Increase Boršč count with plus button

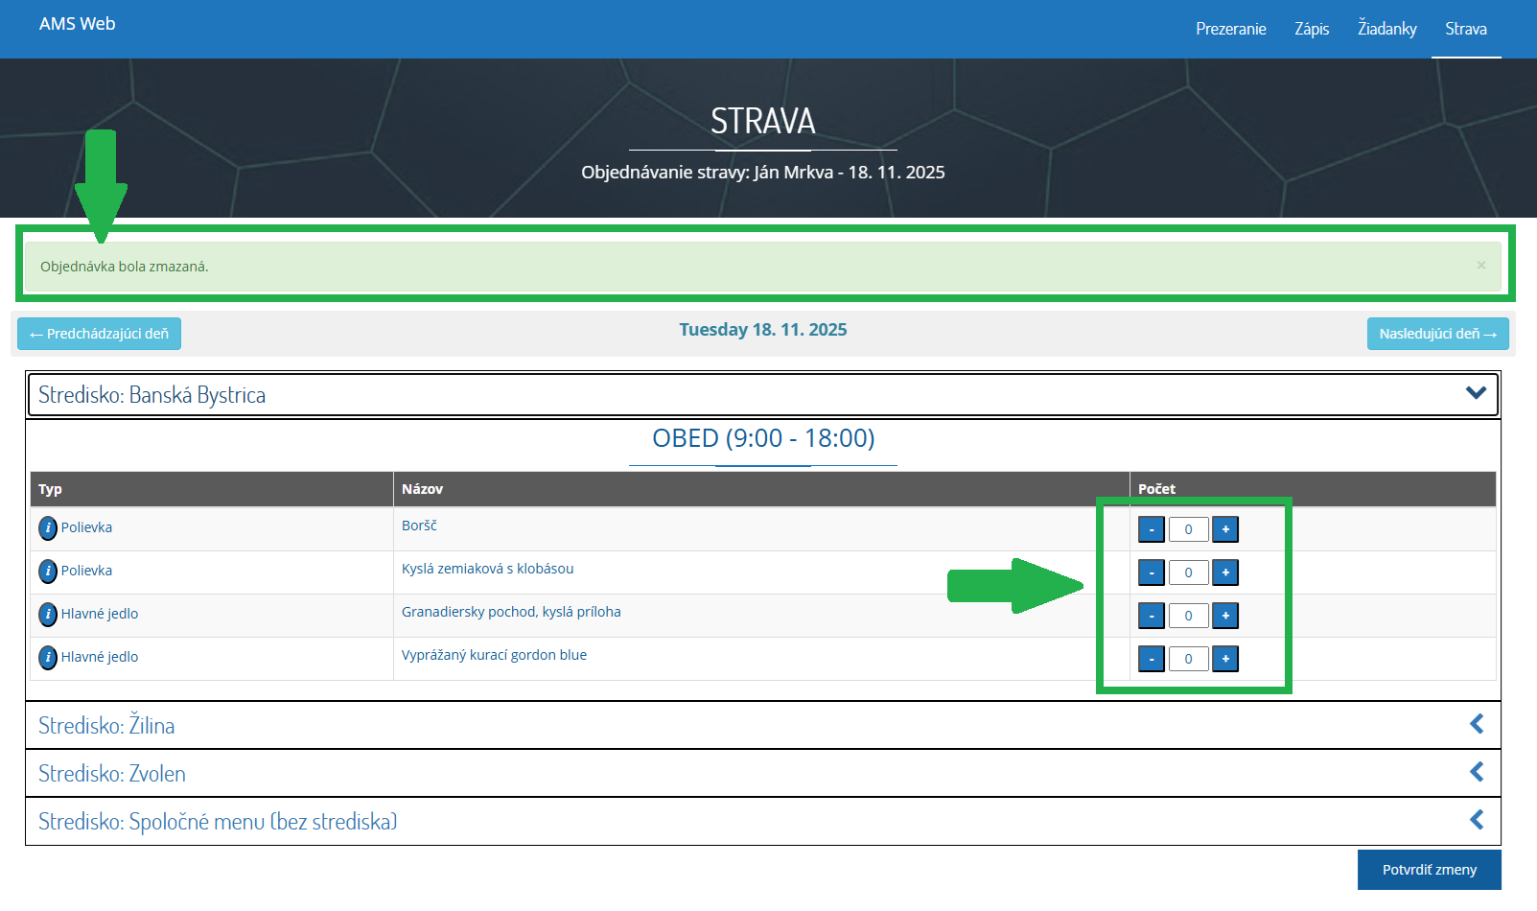[1224, 529]
